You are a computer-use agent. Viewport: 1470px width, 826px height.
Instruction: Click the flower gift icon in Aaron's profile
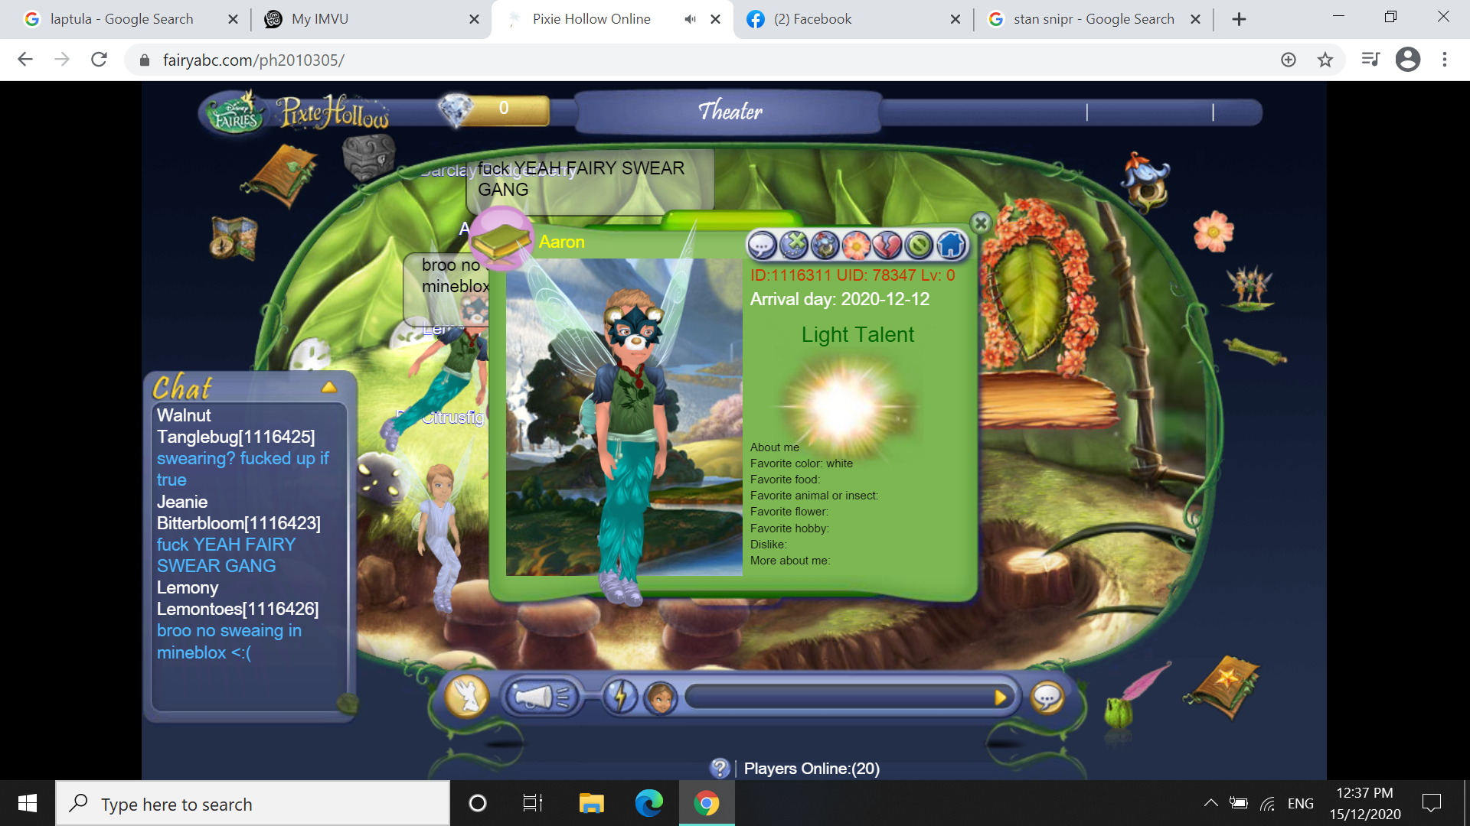click(857, 245)
